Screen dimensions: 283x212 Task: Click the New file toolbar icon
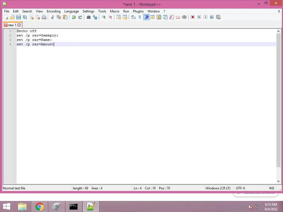pos(6,17)
